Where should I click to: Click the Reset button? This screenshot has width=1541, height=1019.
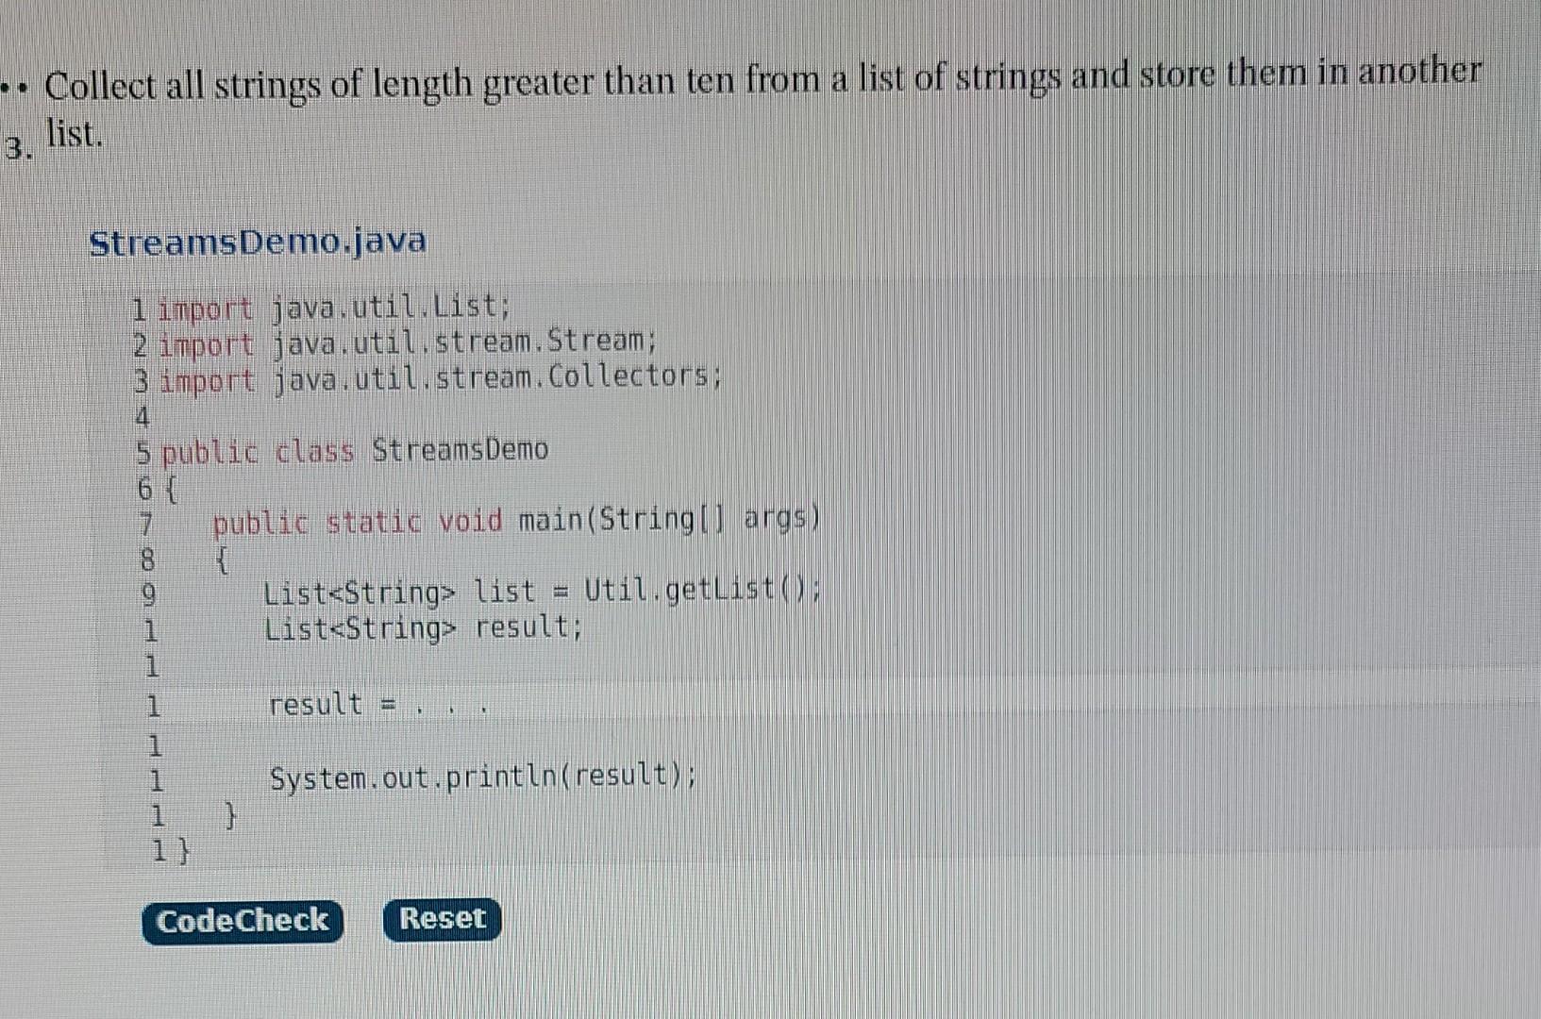pyautogui.click(x=442, y=918)
